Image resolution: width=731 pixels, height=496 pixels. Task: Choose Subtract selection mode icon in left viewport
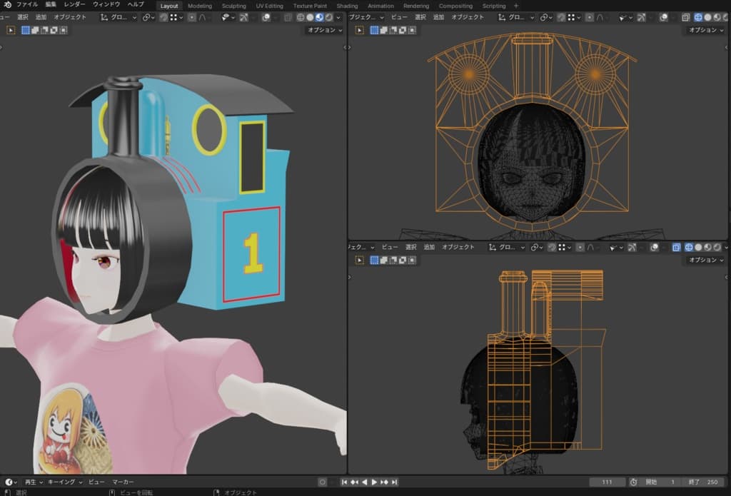tap(44, 30)
